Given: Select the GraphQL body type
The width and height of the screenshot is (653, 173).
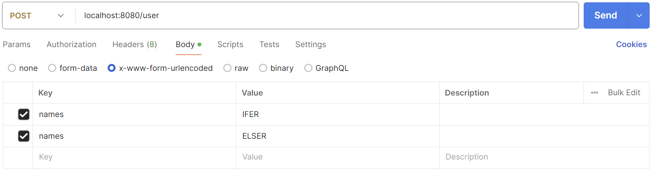Looking at the screenshot, I should tap(308, 68).
